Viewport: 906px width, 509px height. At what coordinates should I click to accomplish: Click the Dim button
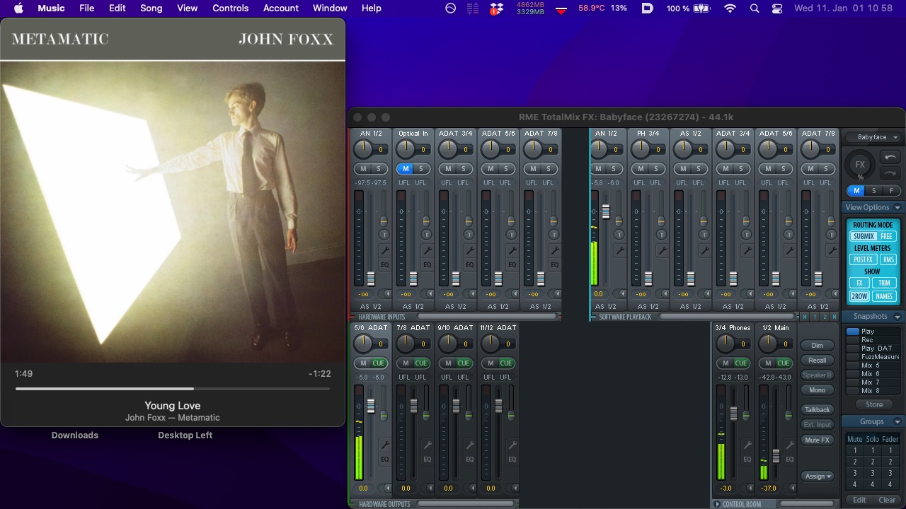coord(818,345)
